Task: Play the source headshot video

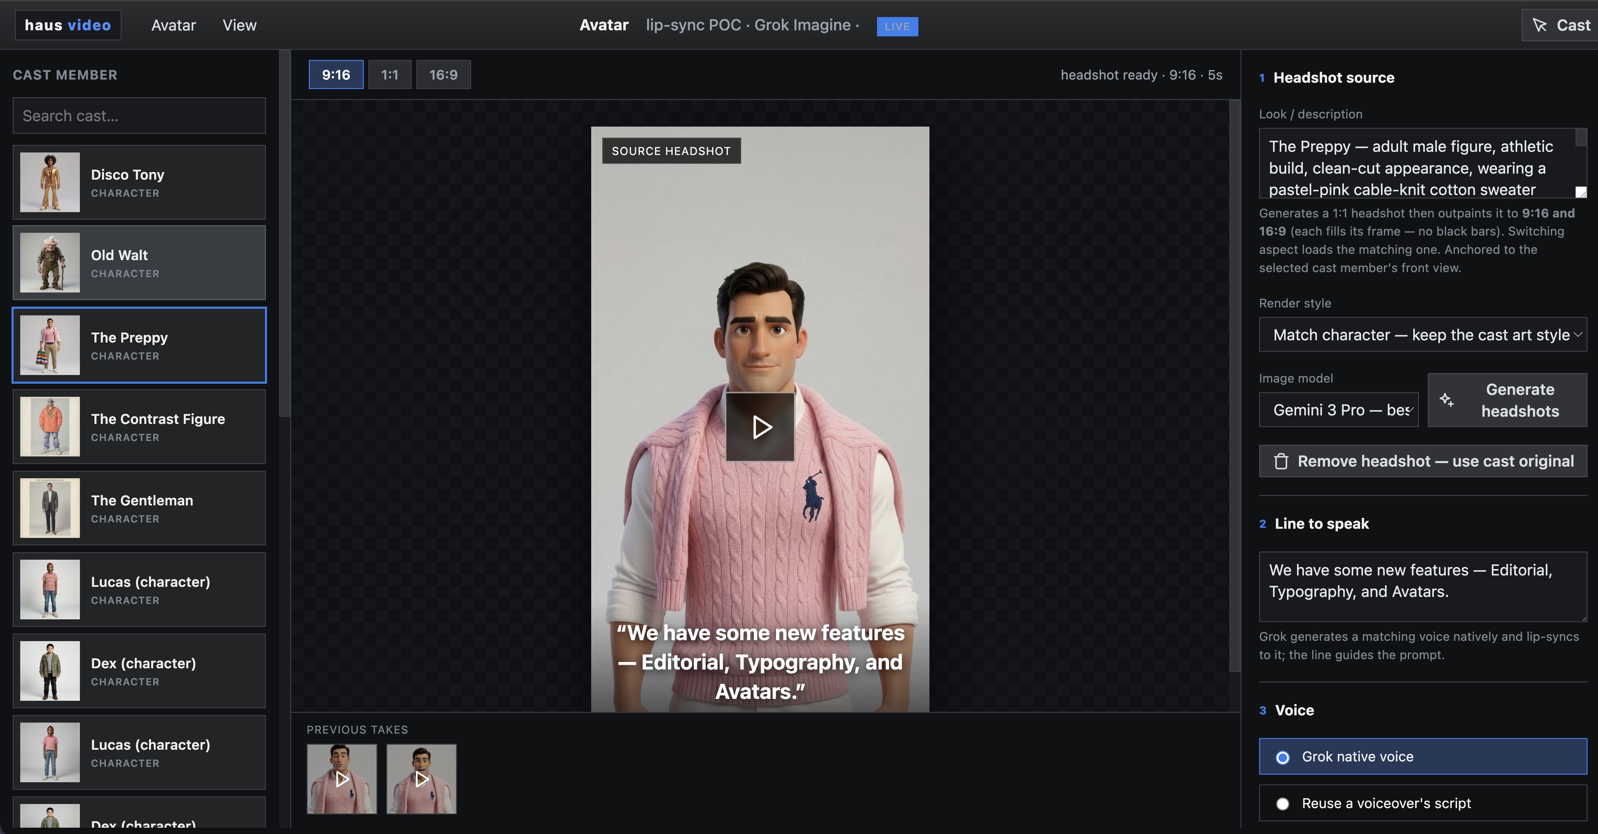Action: click(x=760, y=426)
